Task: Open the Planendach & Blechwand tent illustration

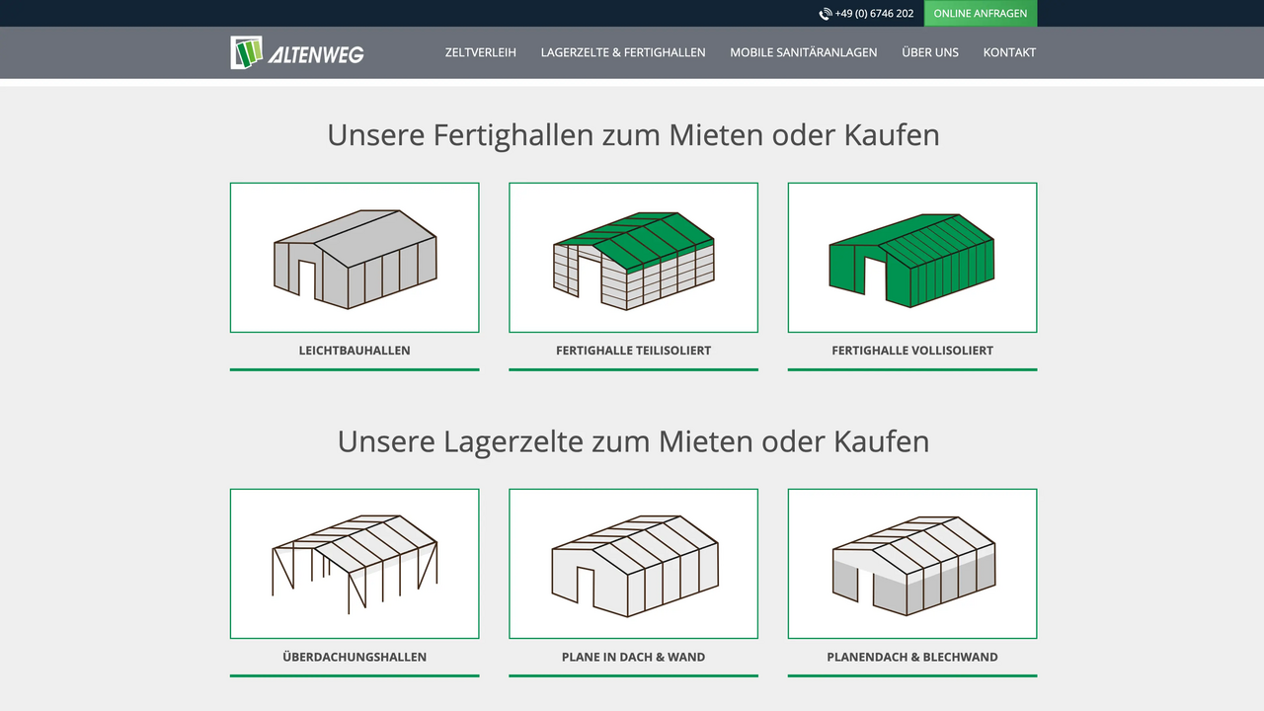Action: [911, 564]
